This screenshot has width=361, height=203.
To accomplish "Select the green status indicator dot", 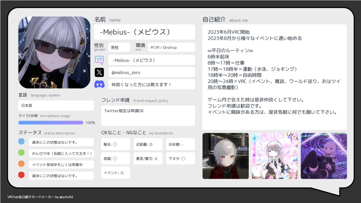I will coord(21,152).
